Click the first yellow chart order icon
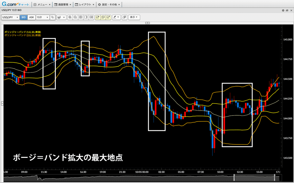Viewport: 294px width, 183px height. click(98, 17)
